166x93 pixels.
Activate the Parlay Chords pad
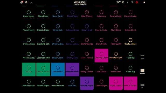87,69
